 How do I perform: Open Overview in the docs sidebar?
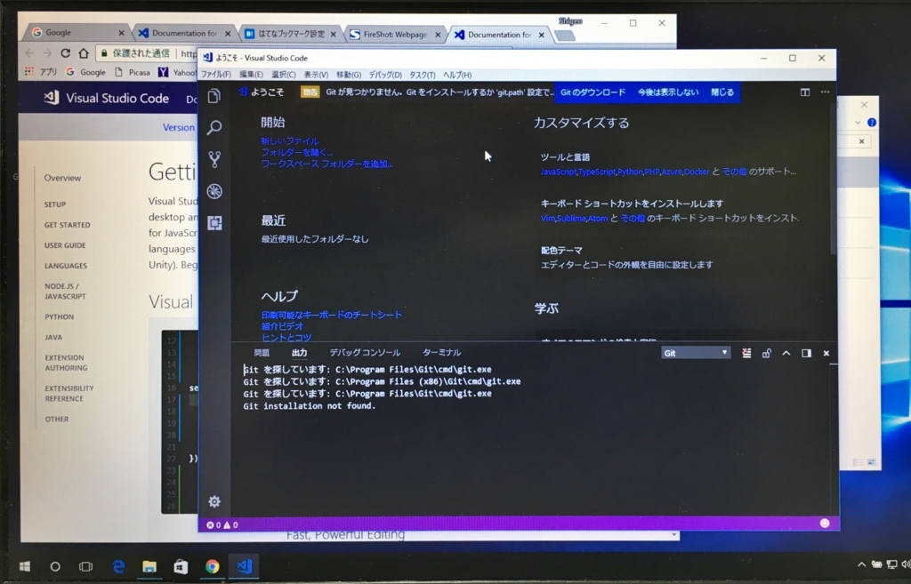coord(63,178)
